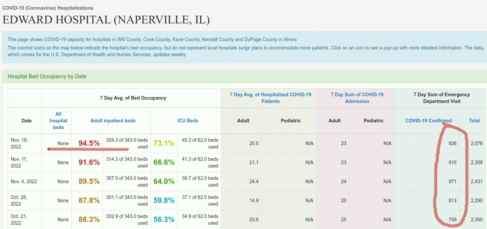Click total emergency visits value 2,431
487x229 pixels.
coord(477,182)
